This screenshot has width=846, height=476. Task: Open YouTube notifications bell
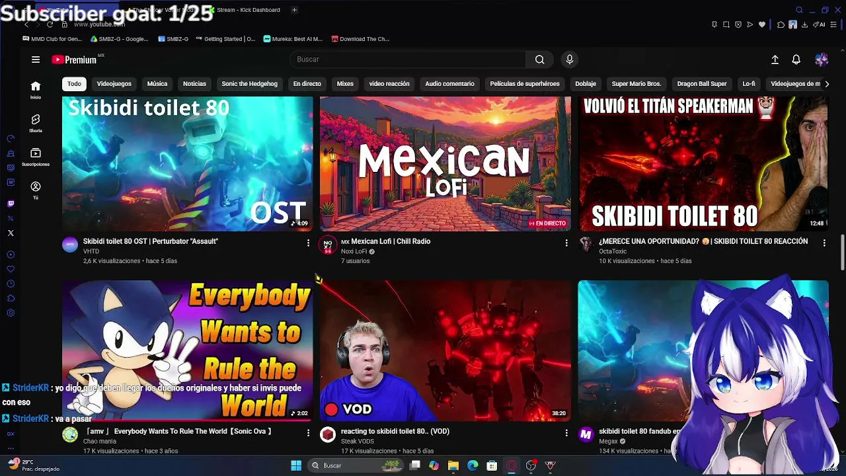pos(796,59)
